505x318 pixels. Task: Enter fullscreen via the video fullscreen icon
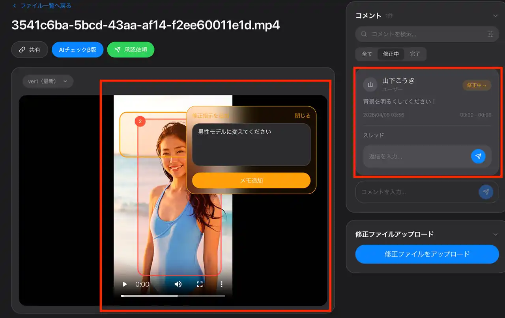pyautogui.click(x=200, y=284)
